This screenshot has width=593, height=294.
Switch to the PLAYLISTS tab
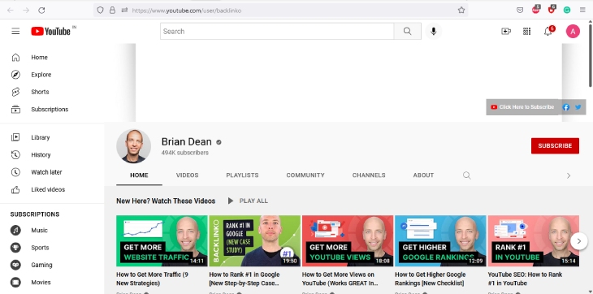[x=242, y=175]
